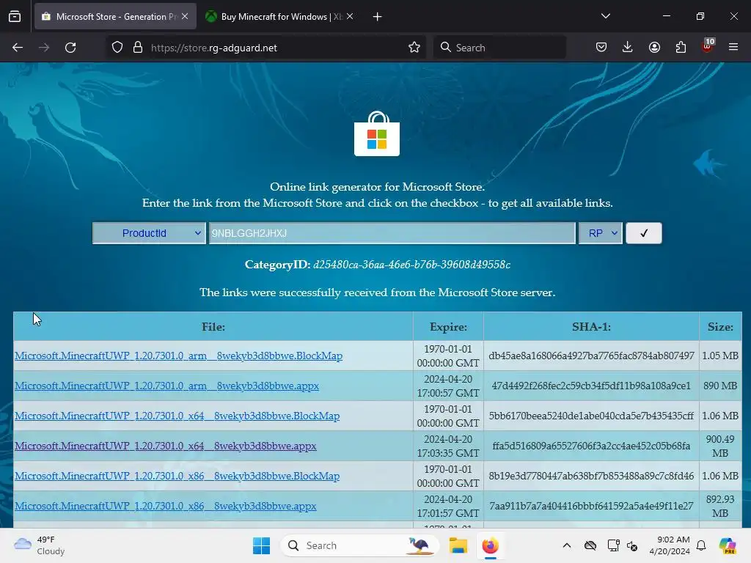Go forward with the forward arrow
This screenshot has width=751, height=563.
44,48
